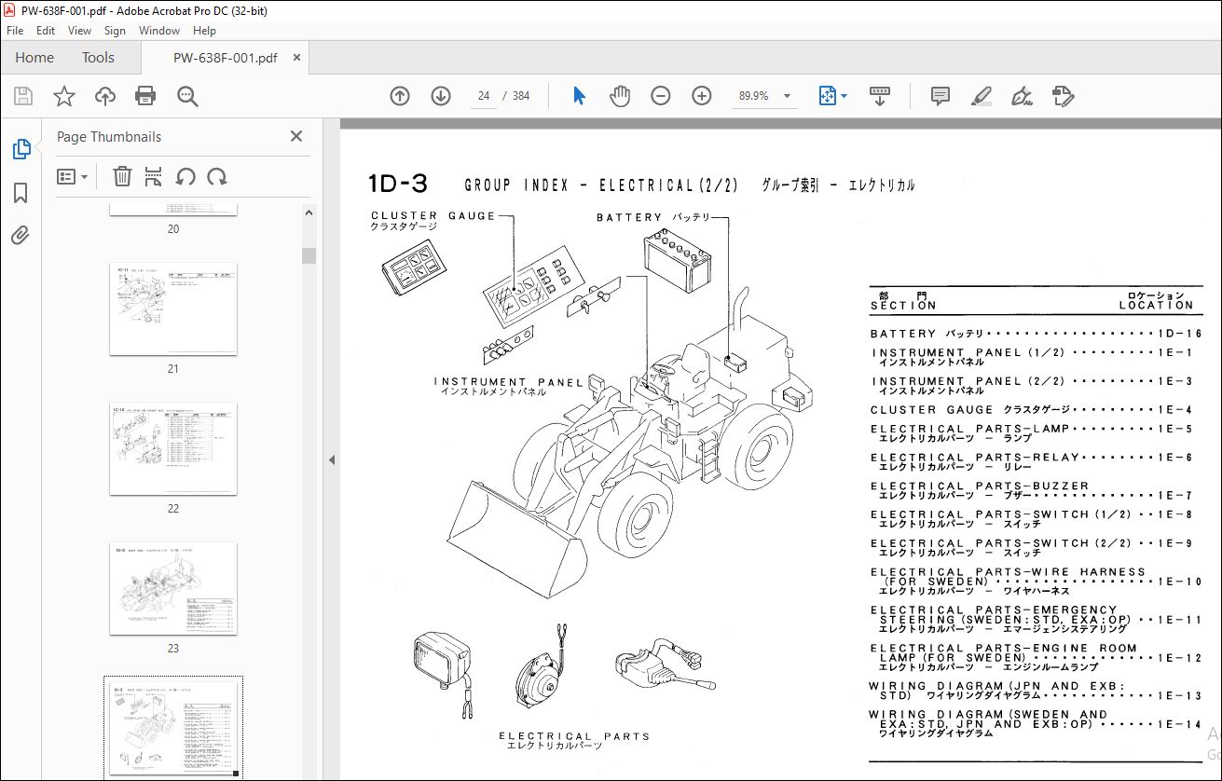Open the Help menu
Image resolution: width=1222 pixels, height=781 pixels.
click(204, 31)
